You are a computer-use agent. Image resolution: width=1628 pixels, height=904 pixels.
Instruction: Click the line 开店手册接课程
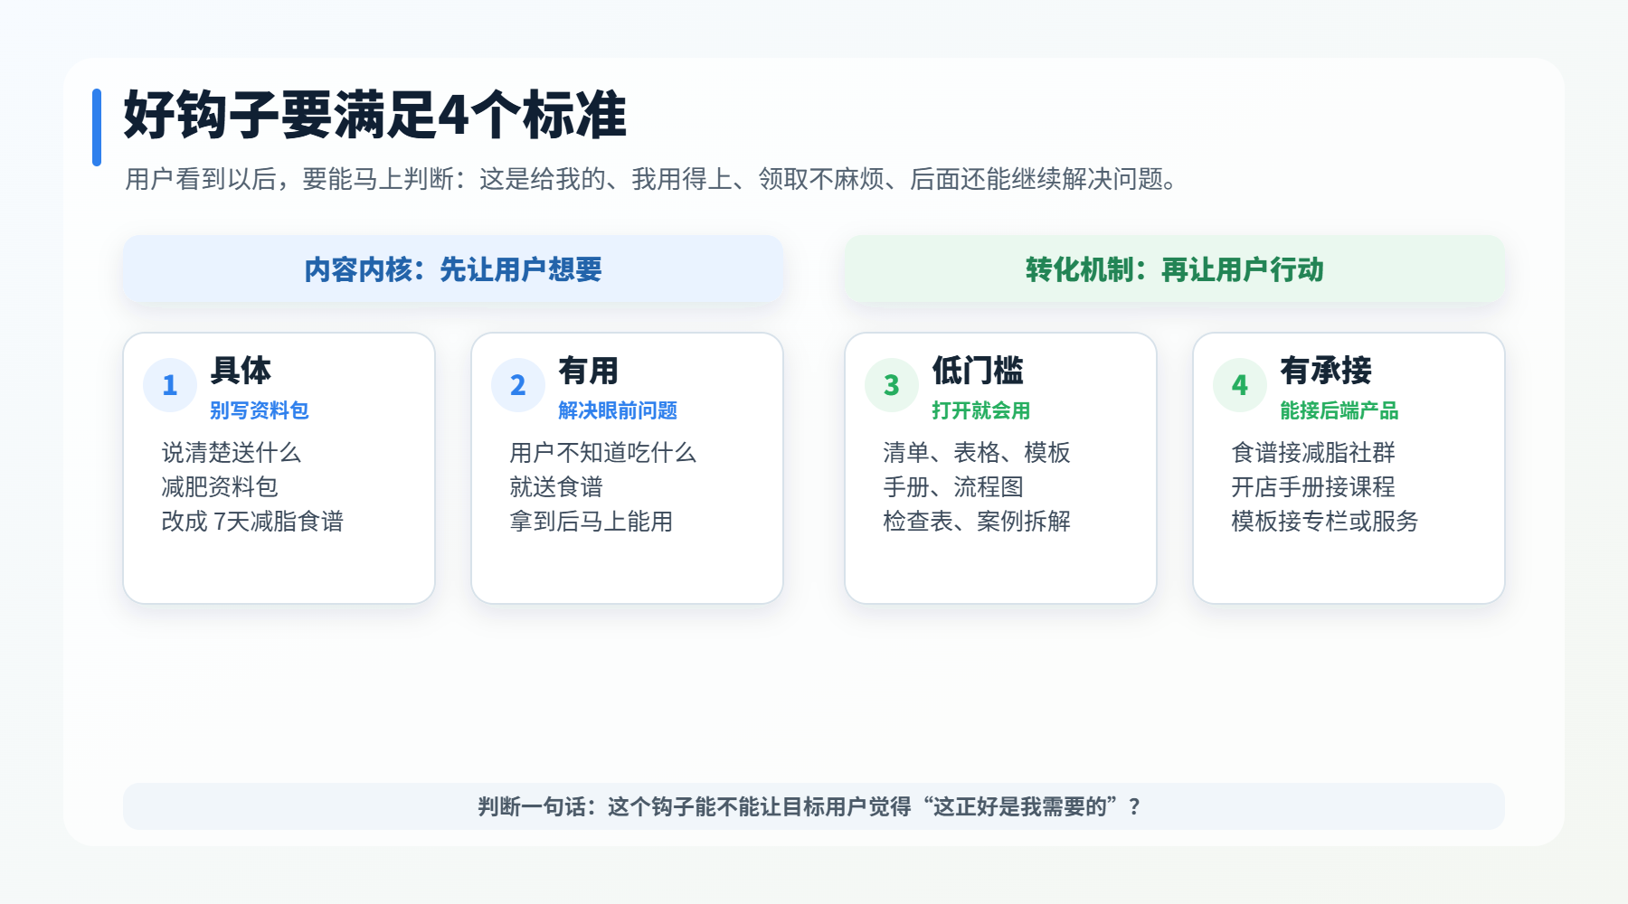pyautogui.click(x=1313, y=486)
